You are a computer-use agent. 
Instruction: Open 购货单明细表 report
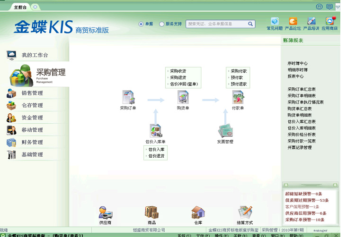click(300, 115)
